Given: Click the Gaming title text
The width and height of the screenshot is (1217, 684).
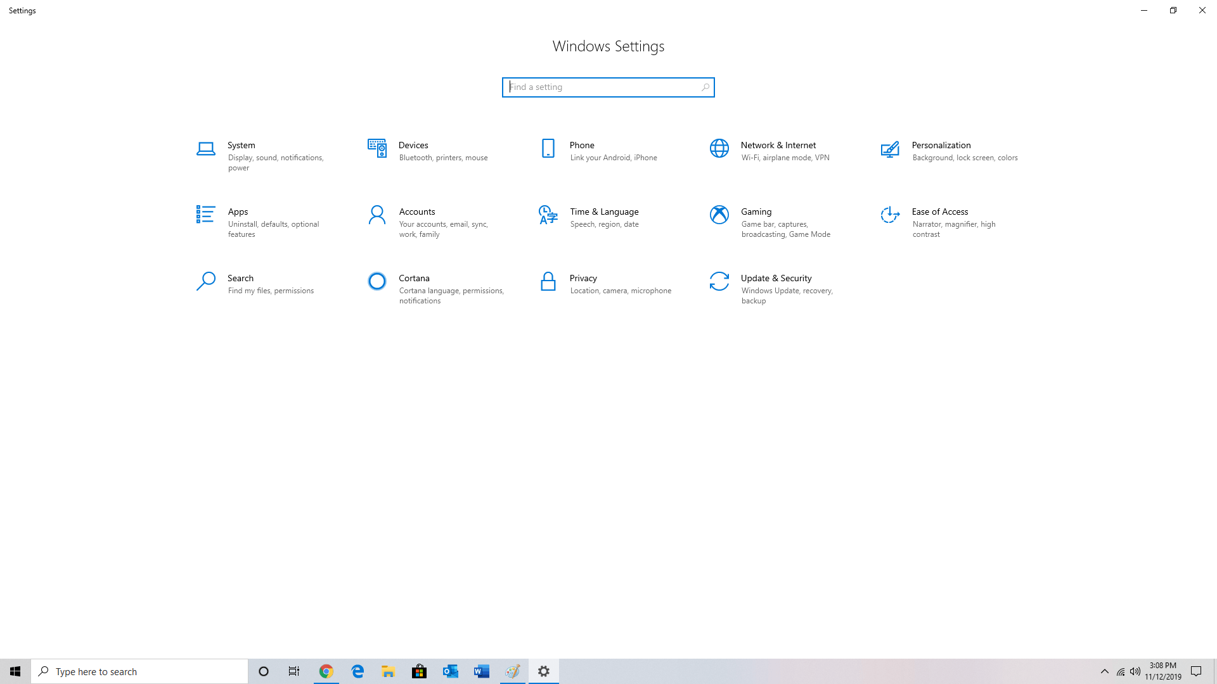Looking at the screenshot, I should click(756, 212).
